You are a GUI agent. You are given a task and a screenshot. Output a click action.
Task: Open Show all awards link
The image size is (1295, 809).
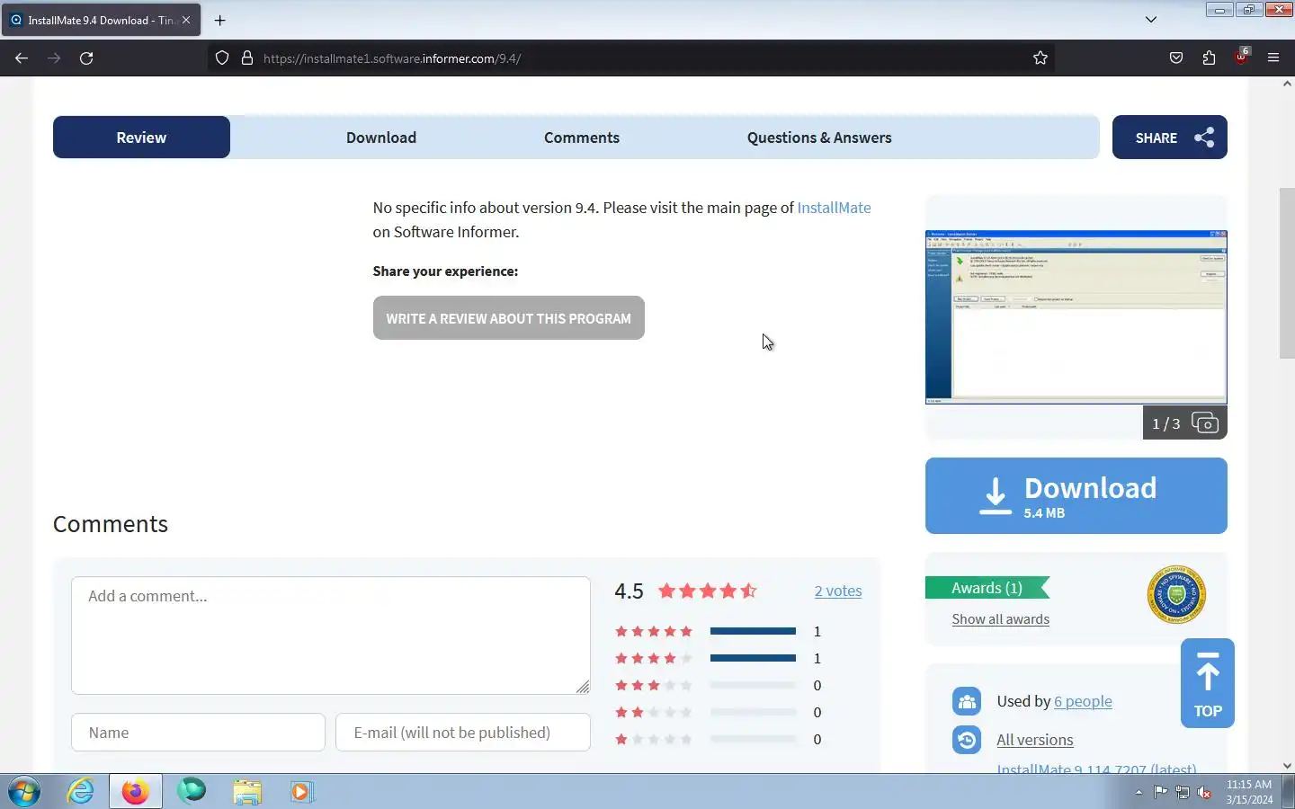tap(1001, 619)
